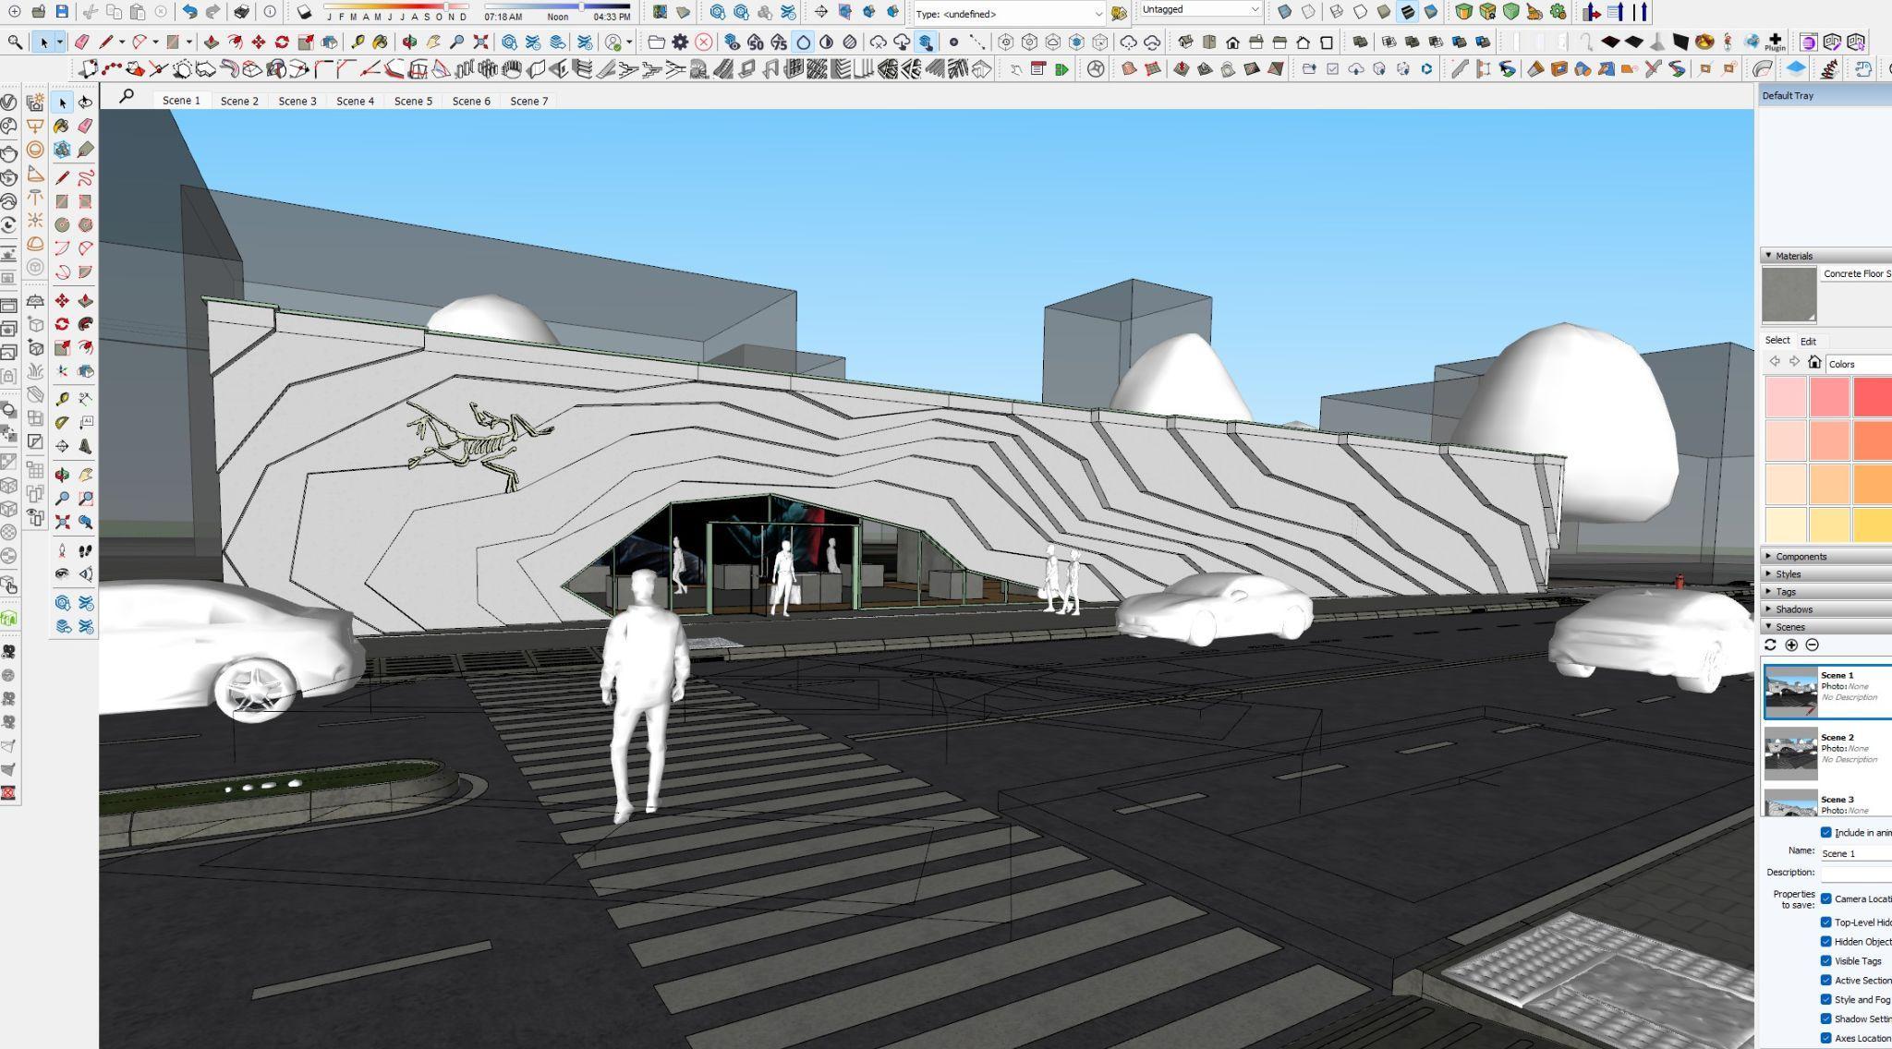Screen dimensions: 1892x1049
Task: Click the materials home icon
Action: point(1814,363)
